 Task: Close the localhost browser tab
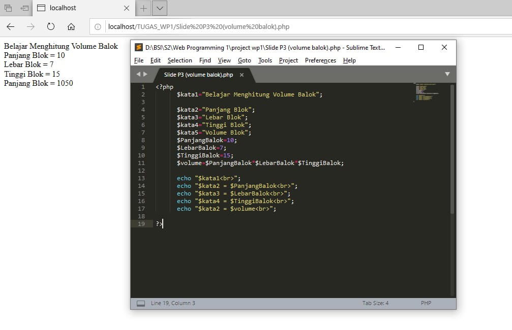coord(127,8)
